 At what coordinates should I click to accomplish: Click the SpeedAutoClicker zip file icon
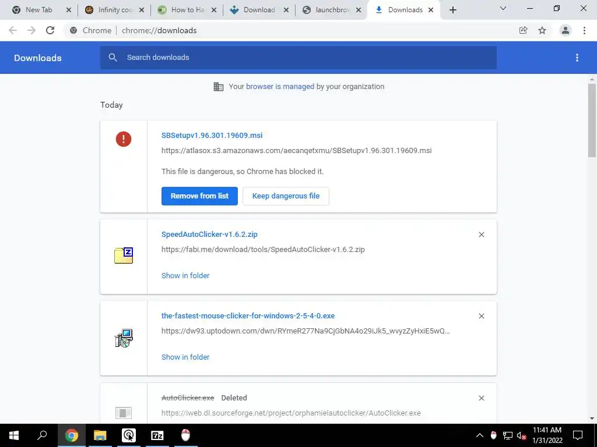pos(124,256)
